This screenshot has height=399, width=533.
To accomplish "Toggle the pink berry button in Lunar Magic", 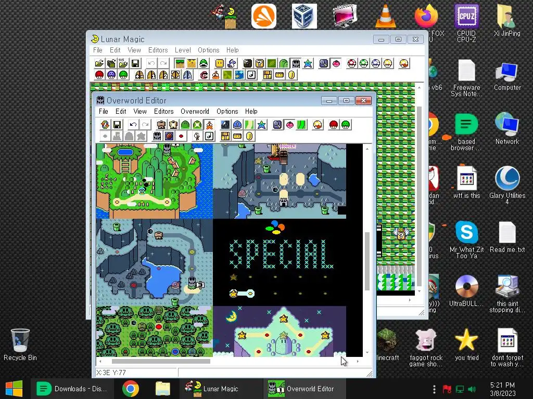I will coord(336,63).
